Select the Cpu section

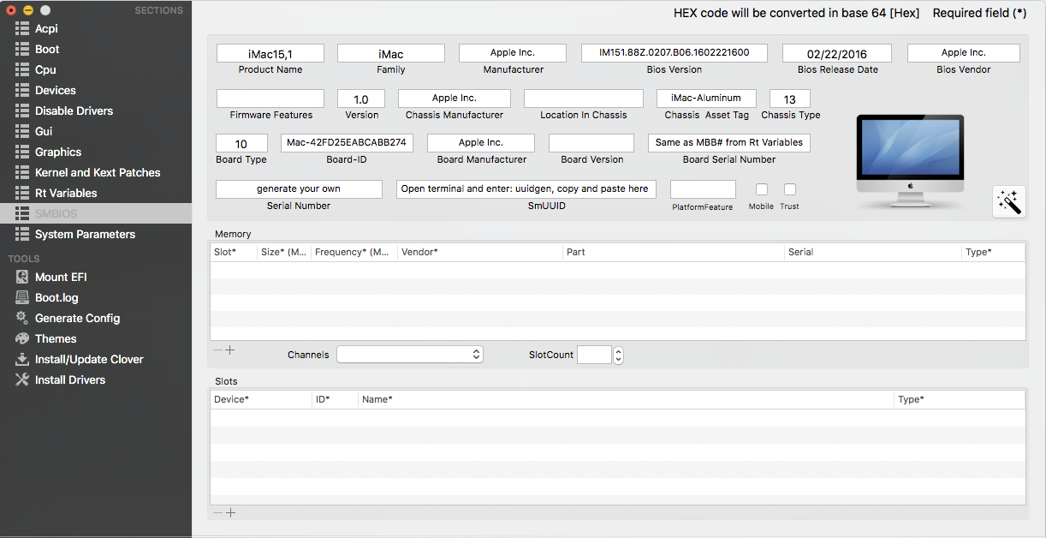(96, 69)
